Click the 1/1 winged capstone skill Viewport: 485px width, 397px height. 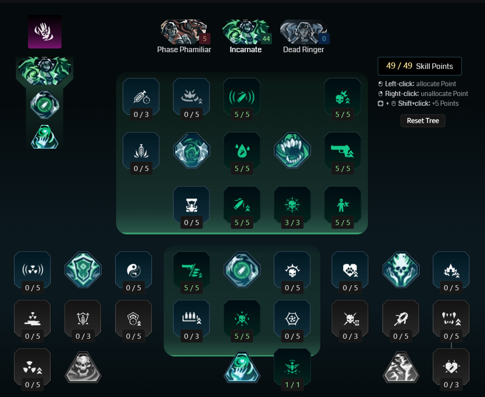(x=292, y=369)
